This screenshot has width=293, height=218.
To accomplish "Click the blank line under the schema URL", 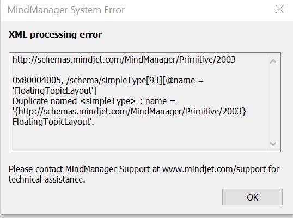I will click(x=137, y=70).
